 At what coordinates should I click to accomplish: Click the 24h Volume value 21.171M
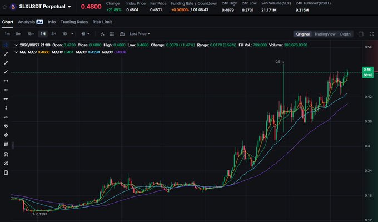tap(269, 10)
